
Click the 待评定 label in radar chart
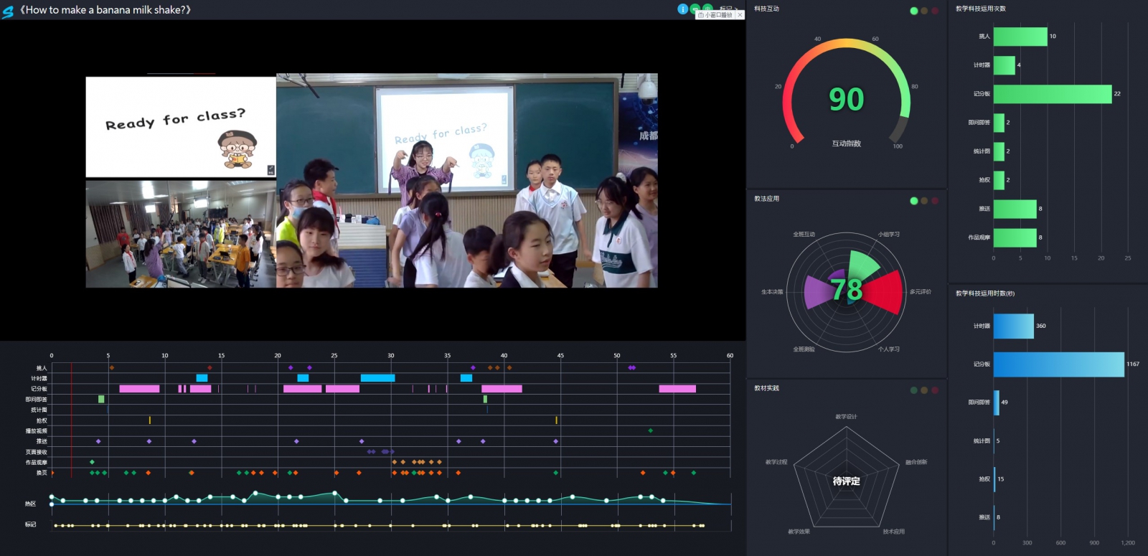click(x=846, y=481)
